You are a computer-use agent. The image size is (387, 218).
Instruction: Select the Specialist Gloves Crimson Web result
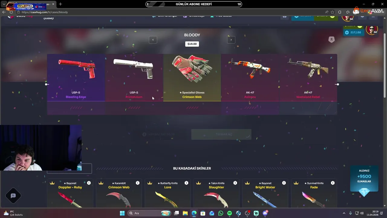click(x=192, y=78)
